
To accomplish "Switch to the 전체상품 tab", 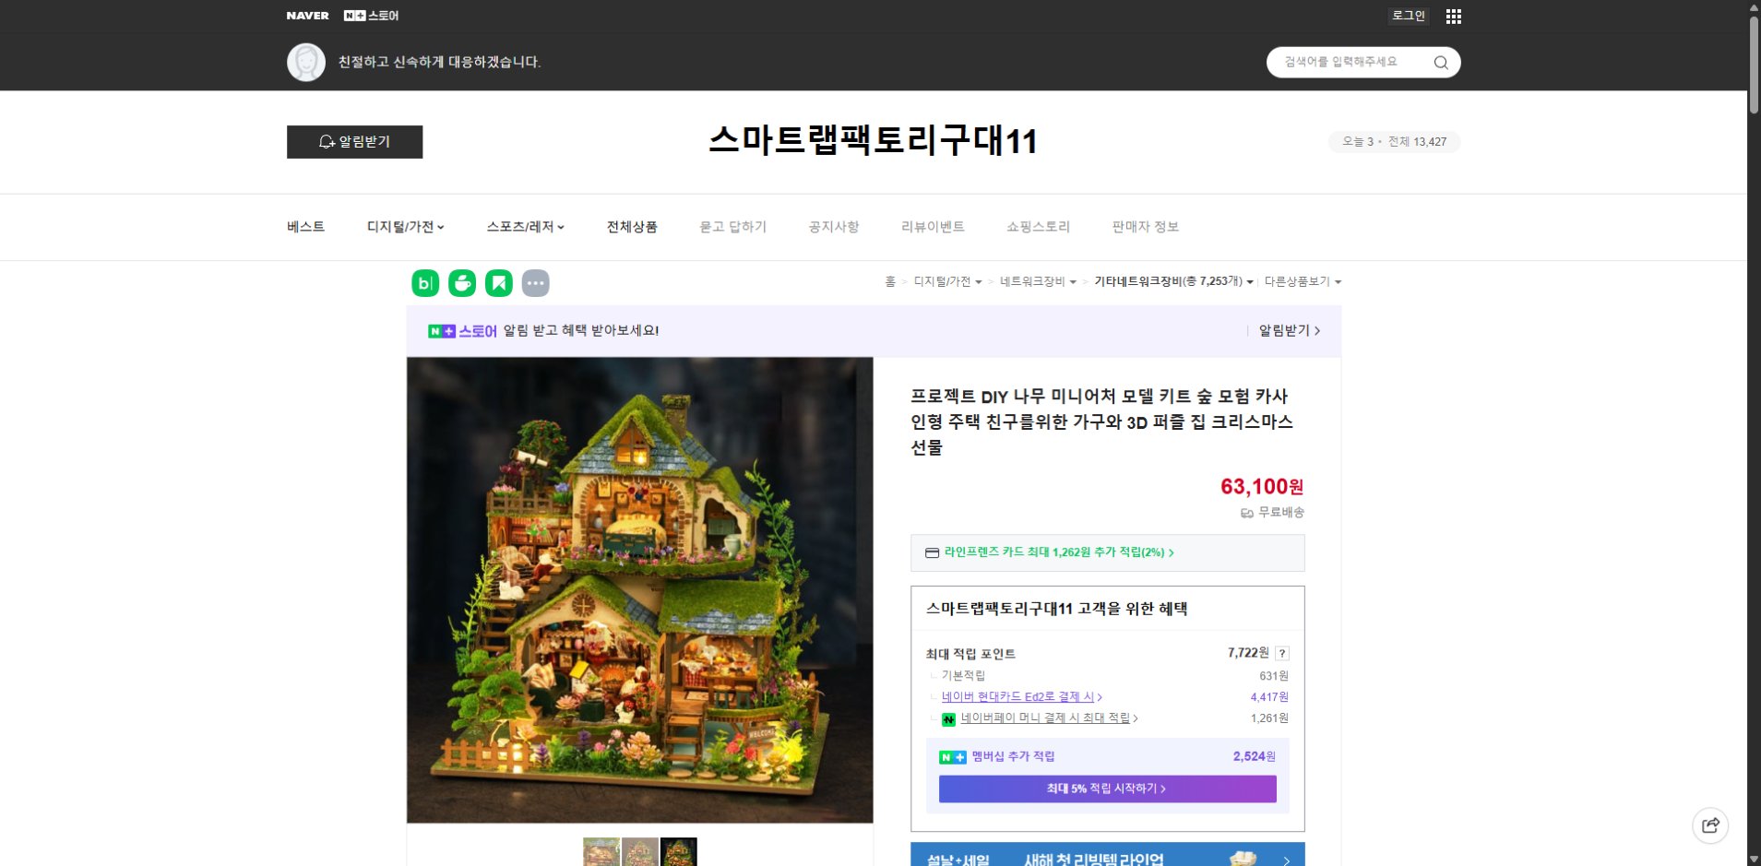I will (x=632, y=227).
